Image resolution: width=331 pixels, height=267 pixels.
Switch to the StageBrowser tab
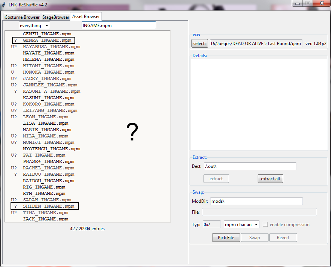(56, 17)
